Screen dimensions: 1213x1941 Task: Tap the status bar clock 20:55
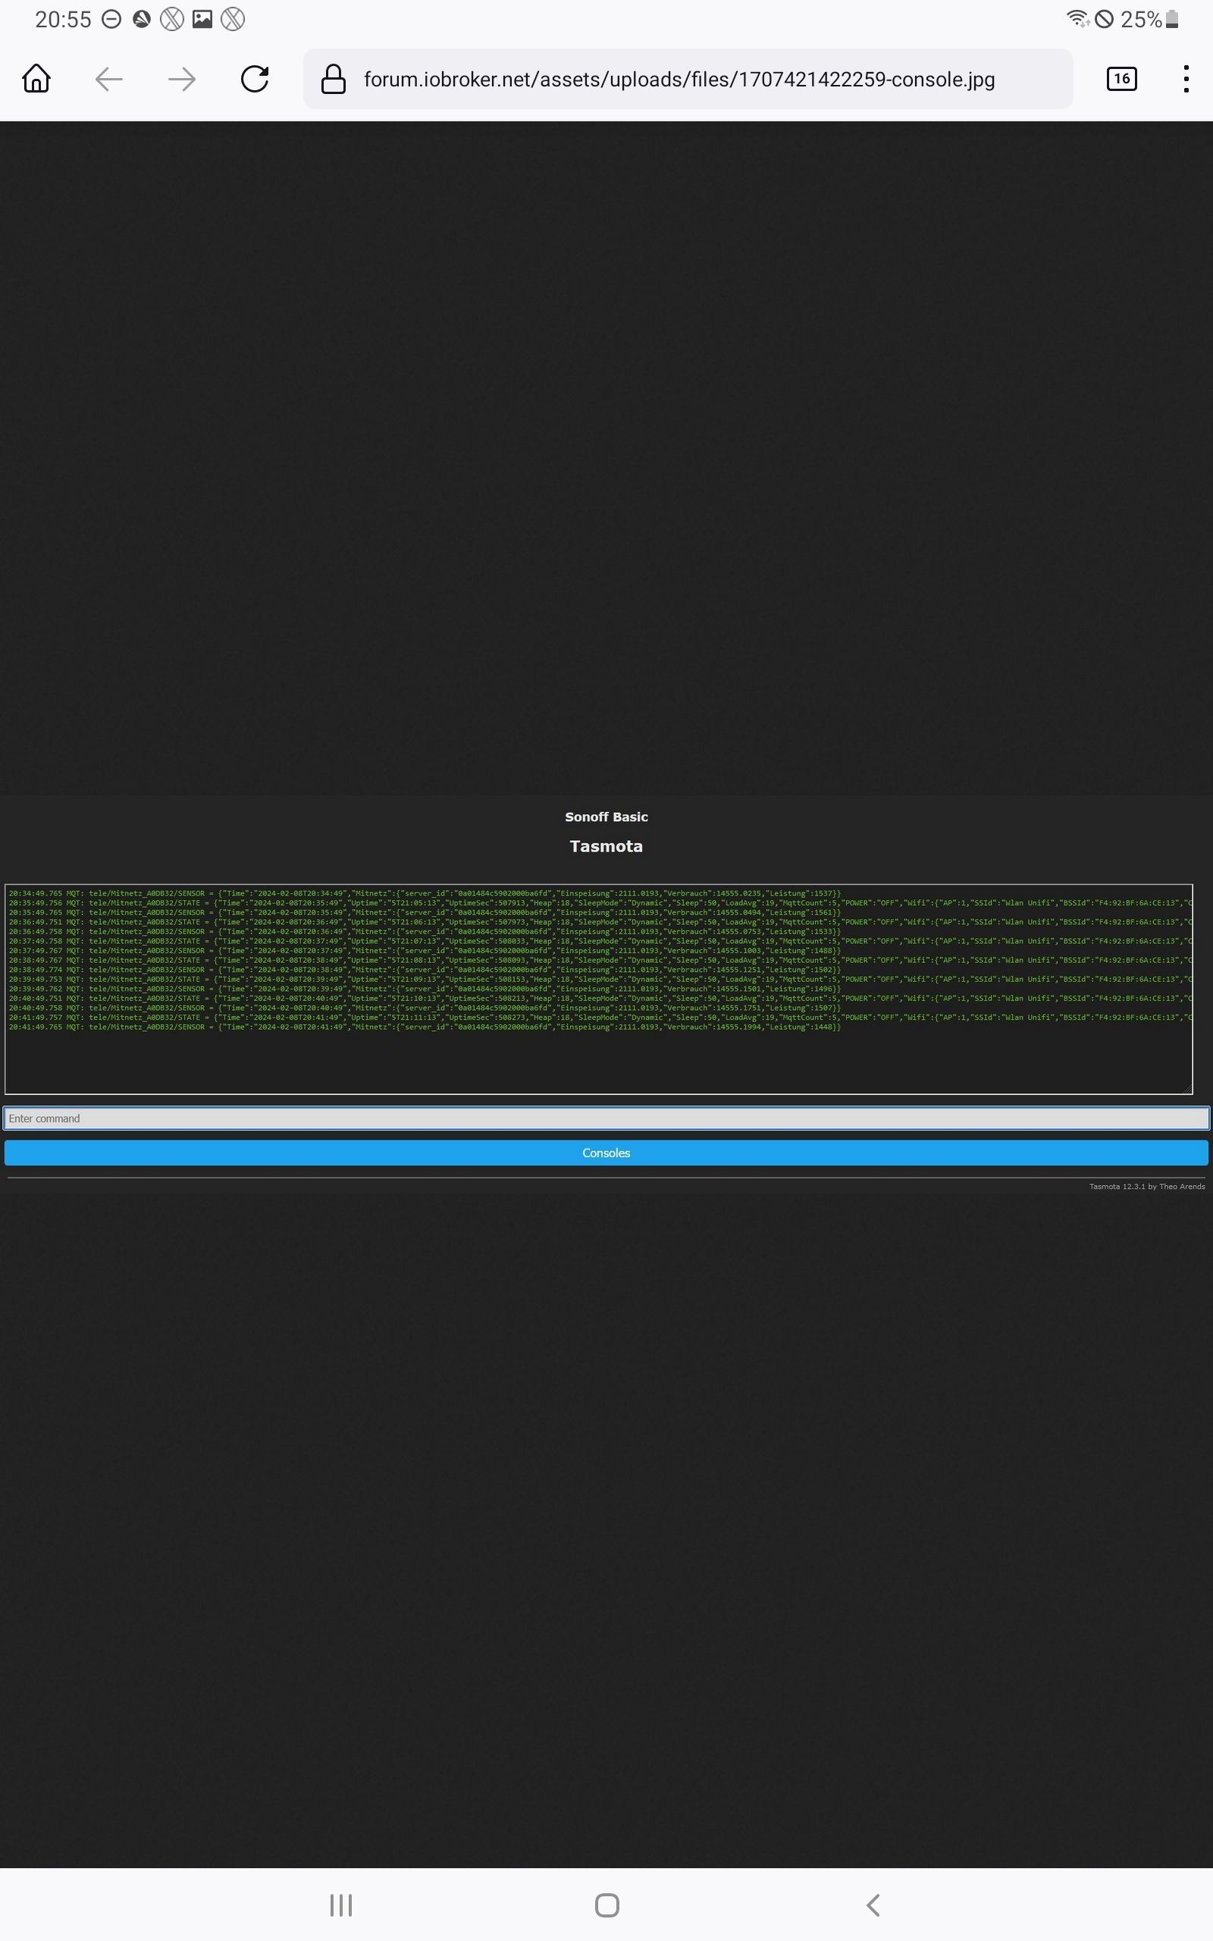(63, 19)
